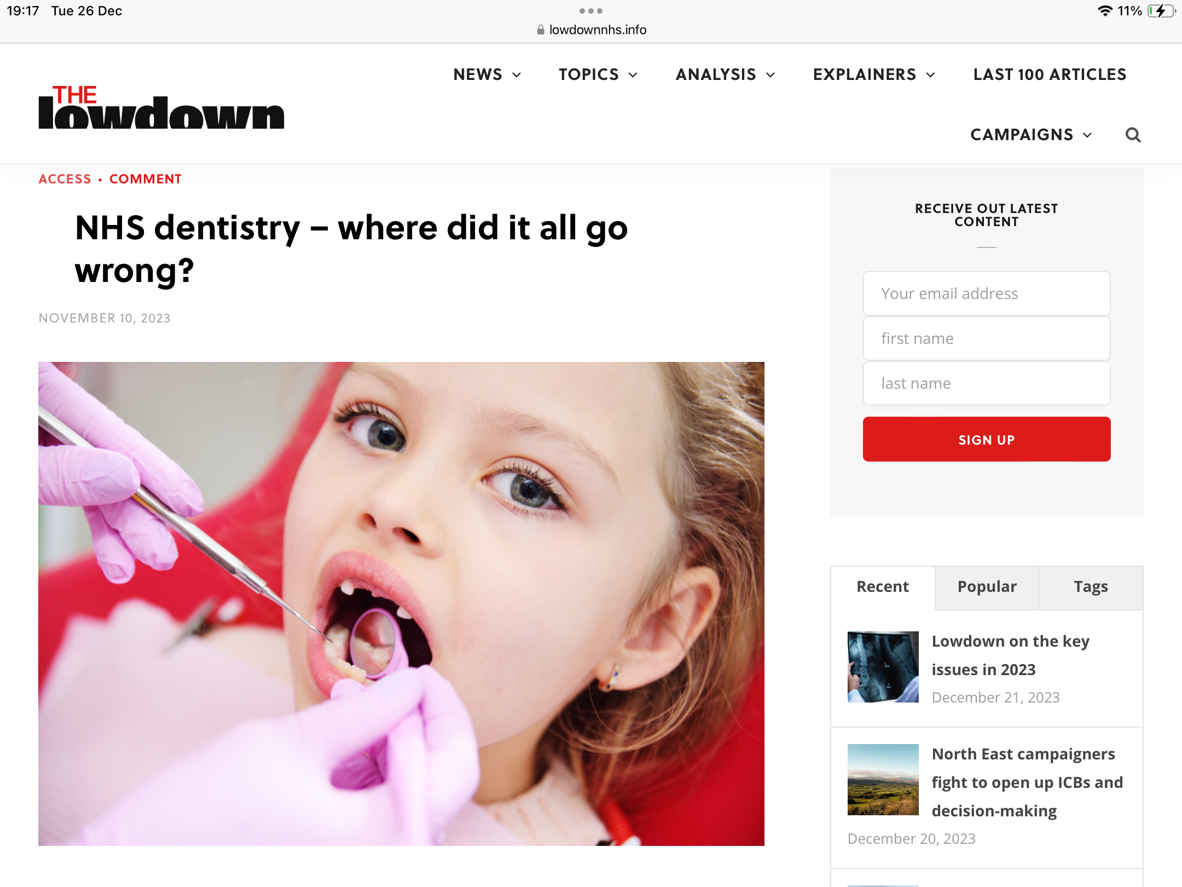Click the red Sign Up button
The width and height of the screenshot is (1182, 887).
[987, 439]
